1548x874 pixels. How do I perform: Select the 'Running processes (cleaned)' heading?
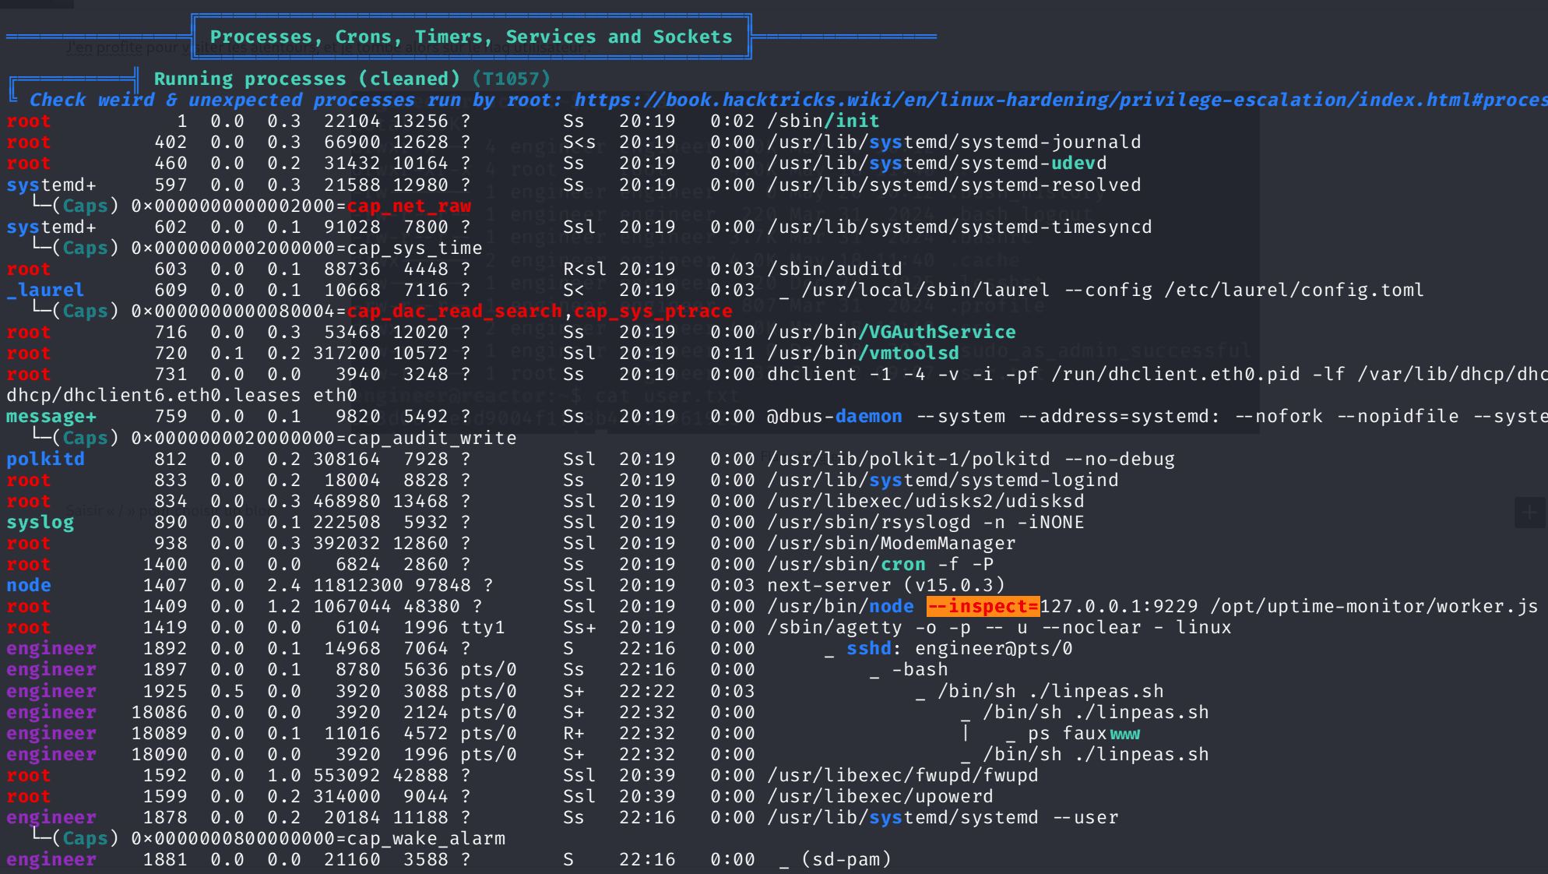[x=307, y=79]
